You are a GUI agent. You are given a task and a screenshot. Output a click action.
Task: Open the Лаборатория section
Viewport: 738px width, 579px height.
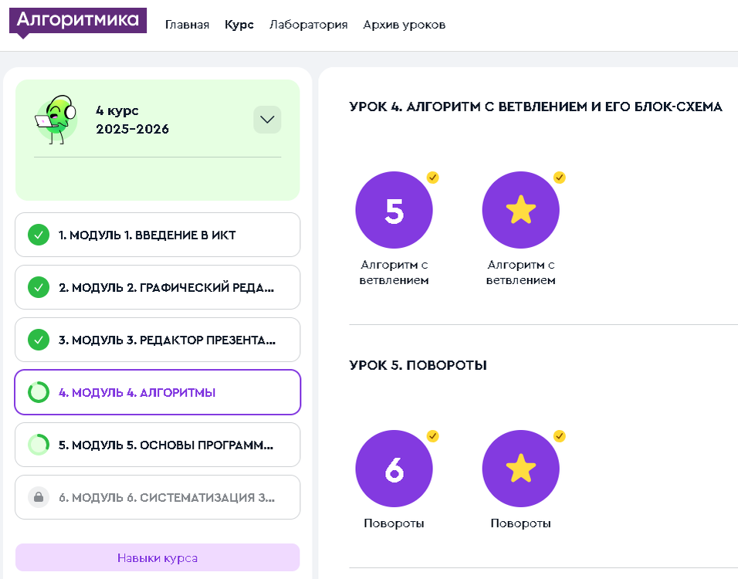coord(307,24)
